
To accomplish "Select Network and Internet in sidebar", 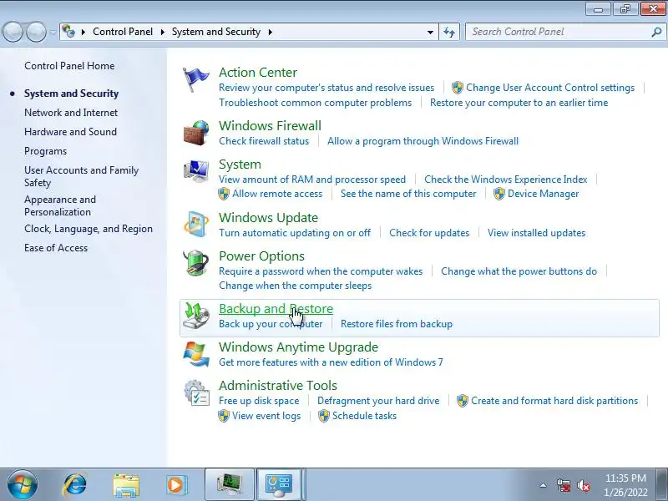I will pos(71,113).
